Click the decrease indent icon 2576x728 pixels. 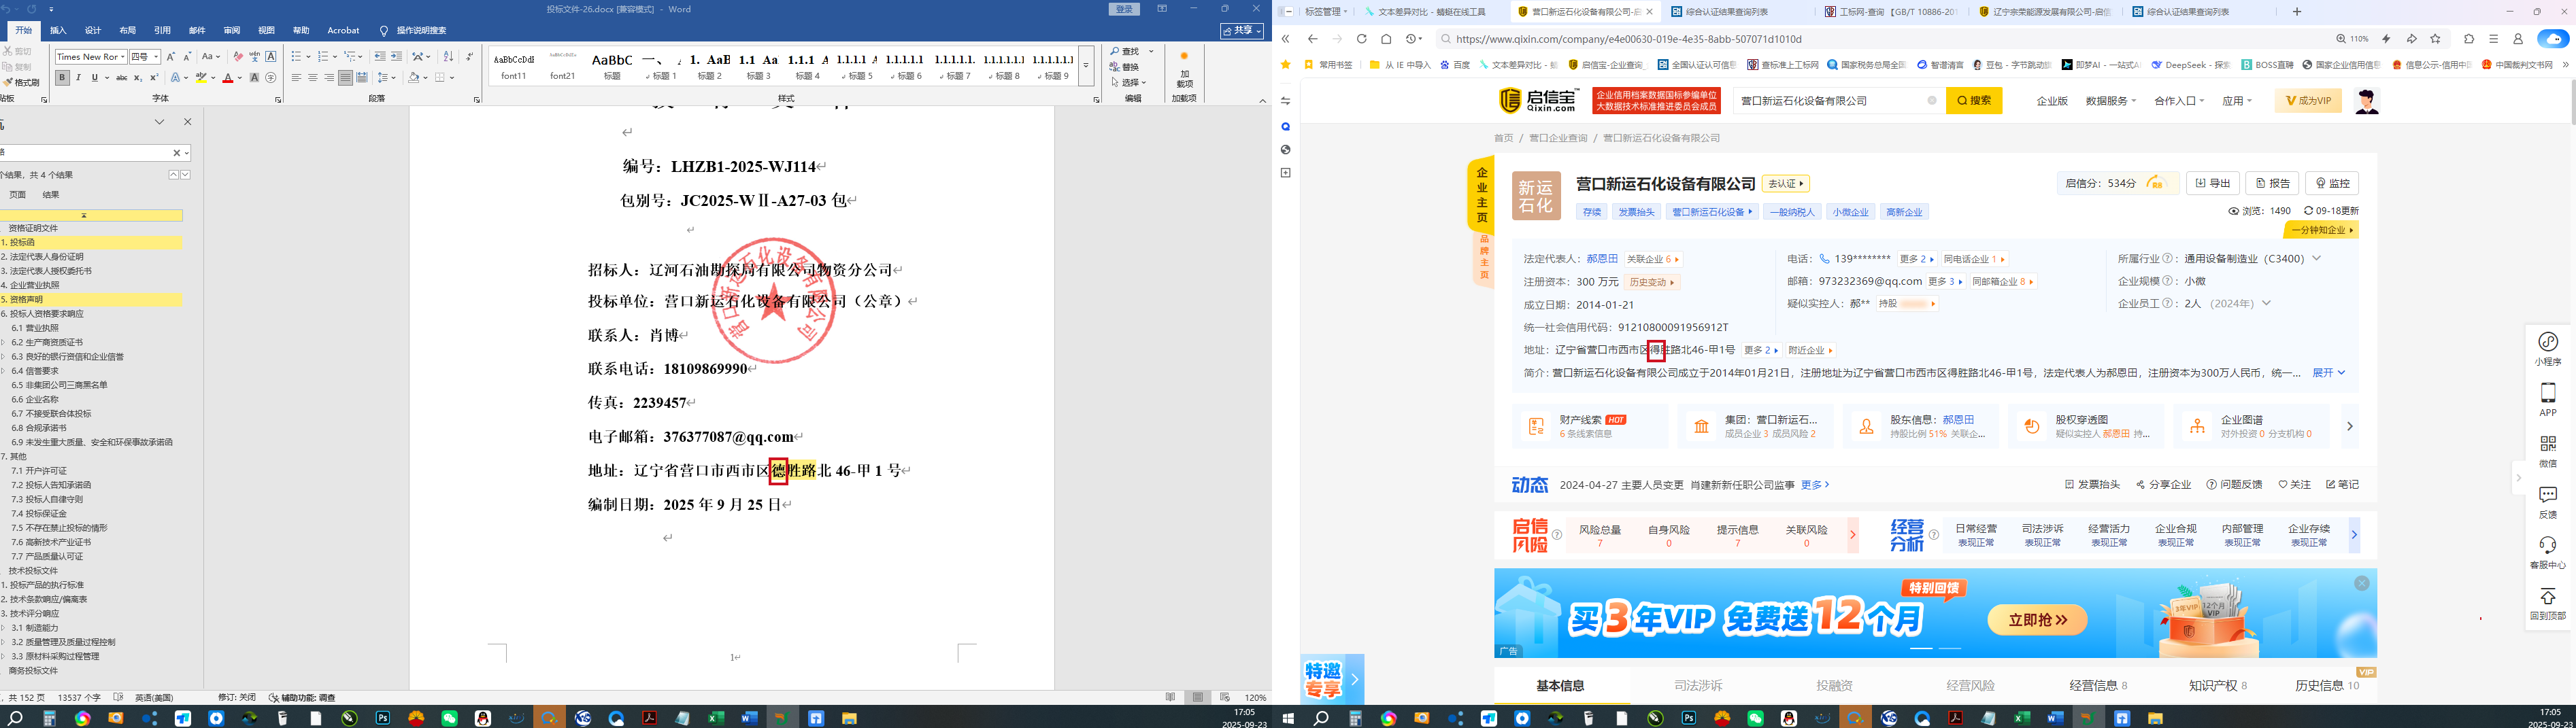[x=380, y=57]
